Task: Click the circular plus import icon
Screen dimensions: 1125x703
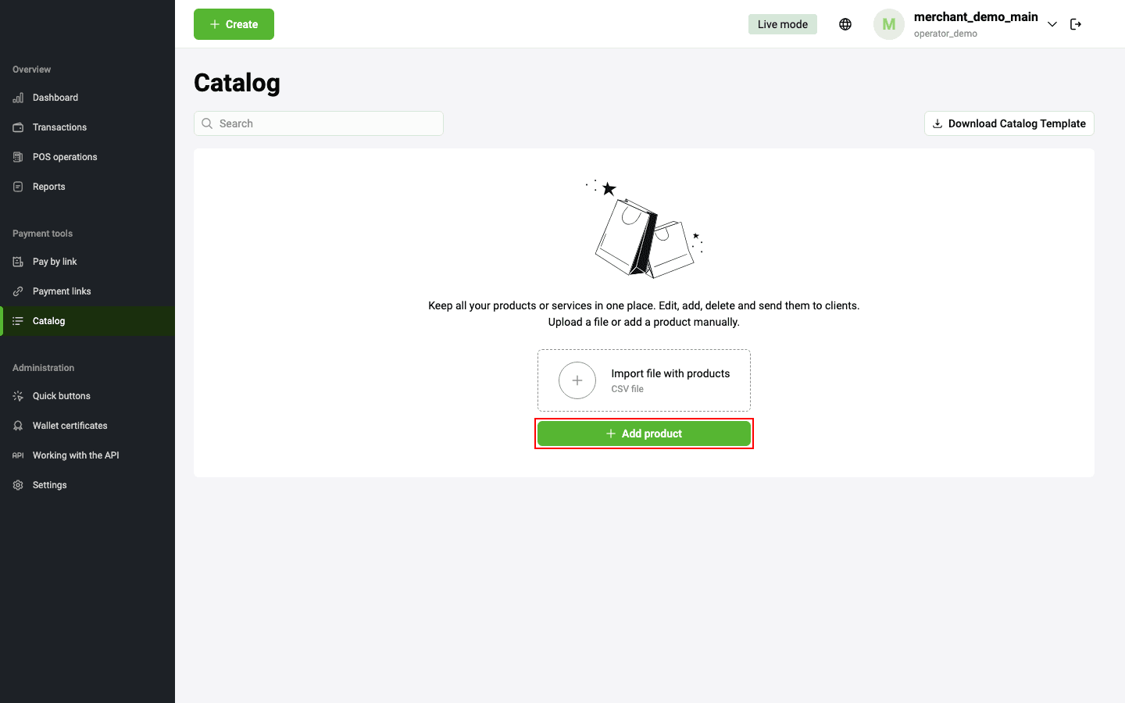Action: (x=577, y=380)
